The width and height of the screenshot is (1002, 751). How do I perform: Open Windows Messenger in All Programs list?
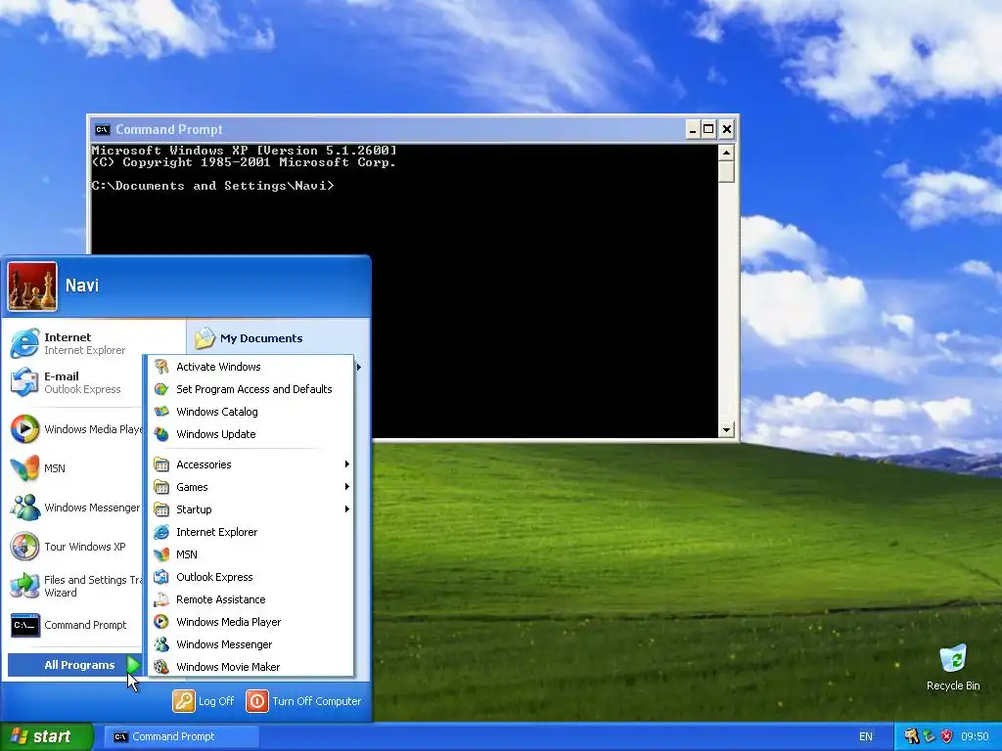point(250,644)
